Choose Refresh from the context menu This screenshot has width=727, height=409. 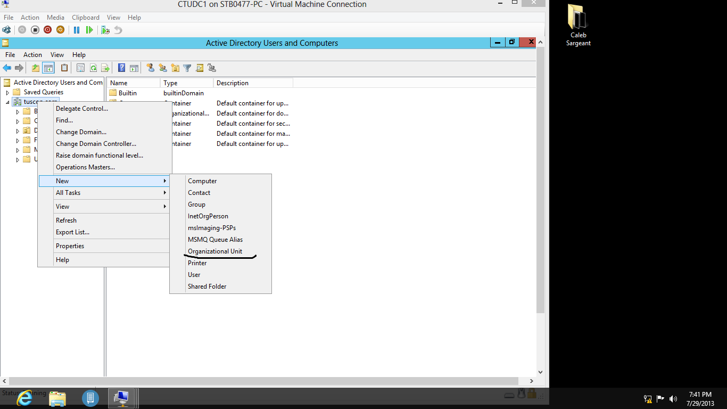(x=104, y=220)
